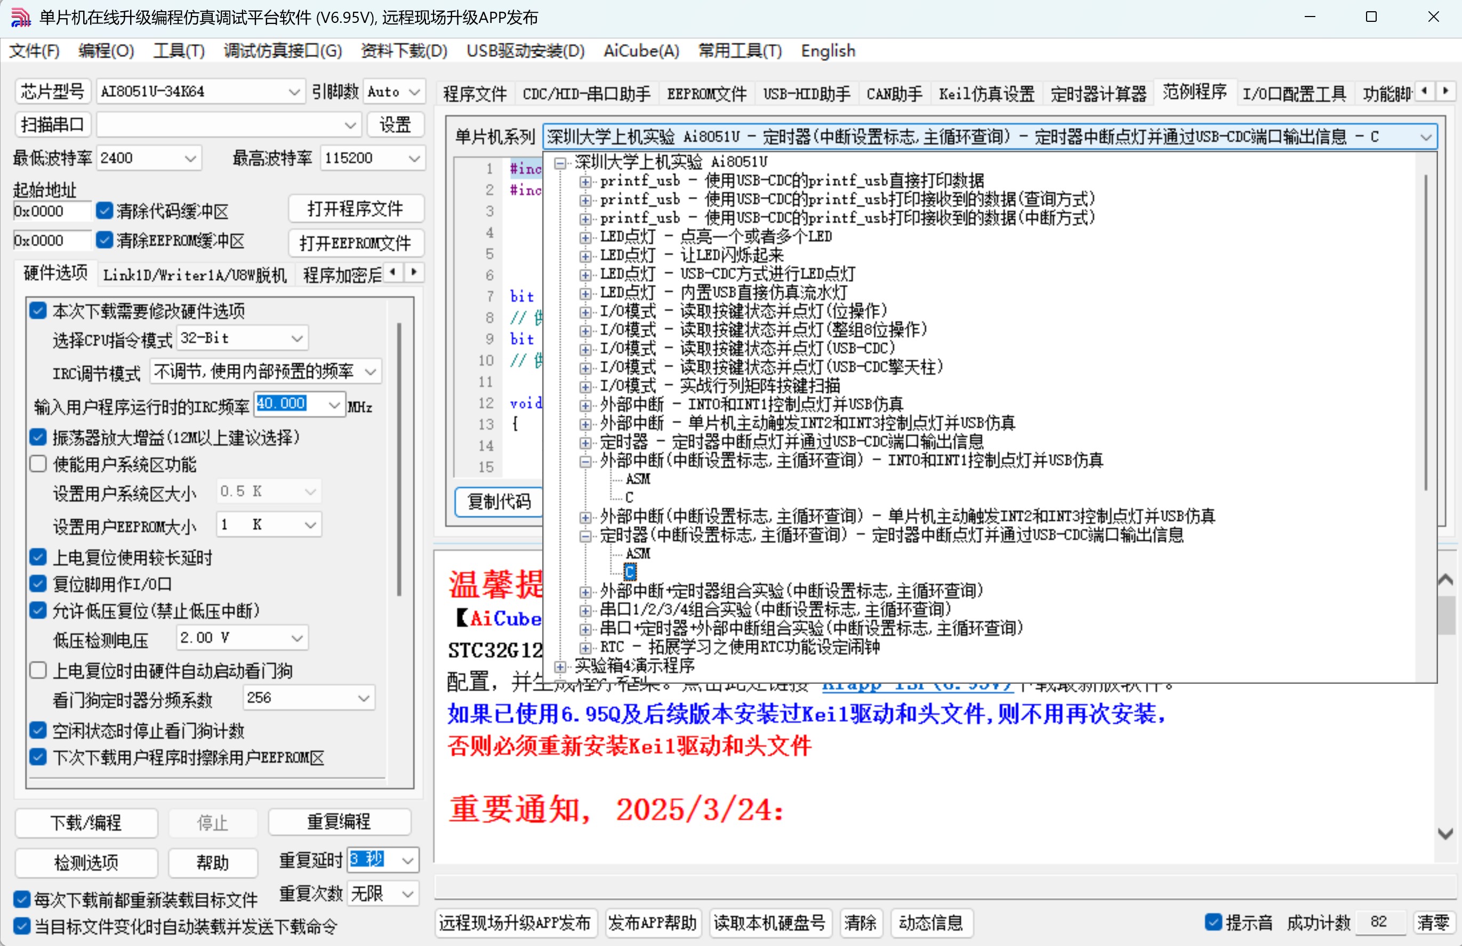Toggle 复位脚用作I/O口 checkbox
1462x946 pixels.
tap(38, 583)
